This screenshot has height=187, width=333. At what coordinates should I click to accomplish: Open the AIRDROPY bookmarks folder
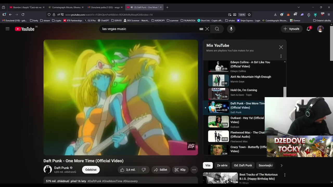(158, 21)
